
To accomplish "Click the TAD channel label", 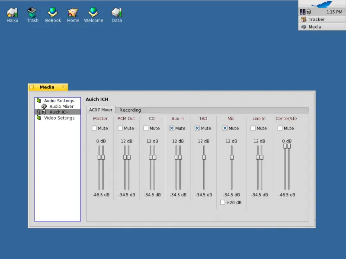I will 203,118.
